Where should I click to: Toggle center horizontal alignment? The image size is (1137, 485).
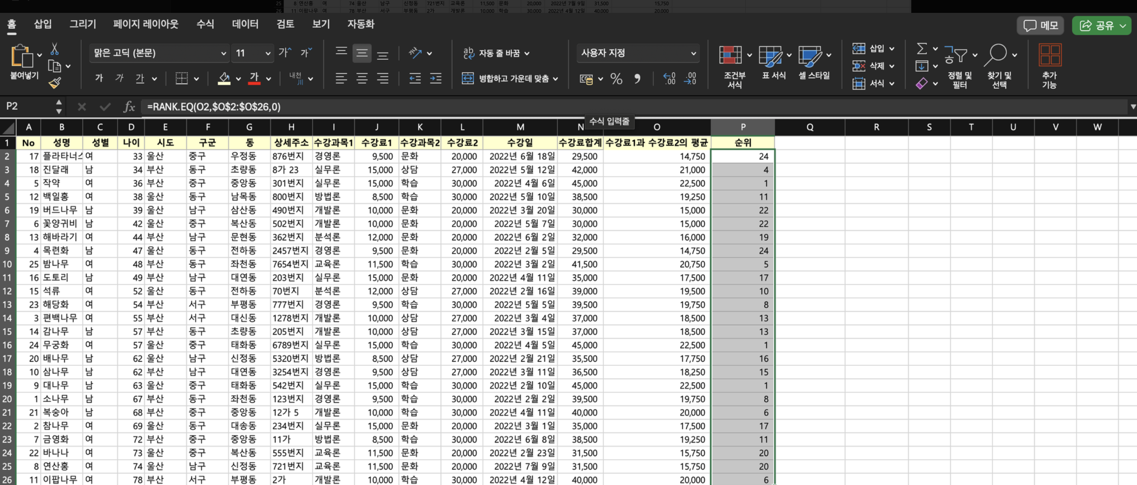coord(362,79)
